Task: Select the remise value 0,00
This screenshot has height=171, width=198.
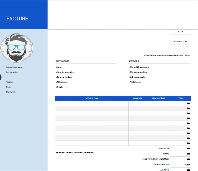Action: click(188, 154)
